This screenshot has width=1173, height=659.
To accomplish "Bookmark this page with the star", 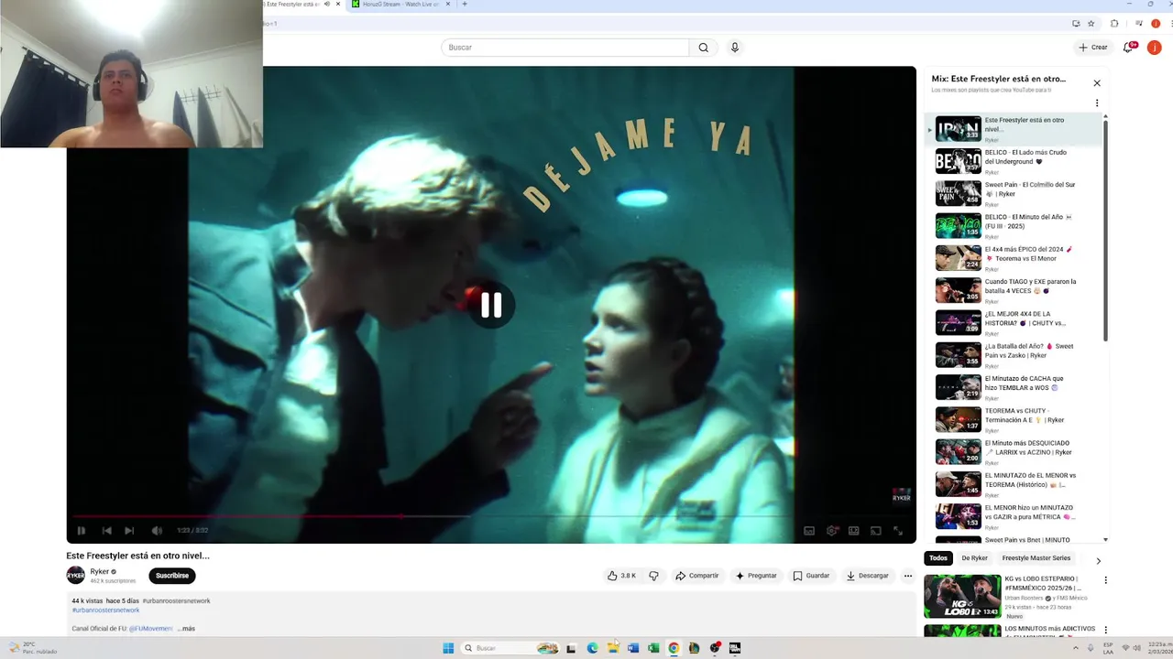I will tap(1091, 23).
